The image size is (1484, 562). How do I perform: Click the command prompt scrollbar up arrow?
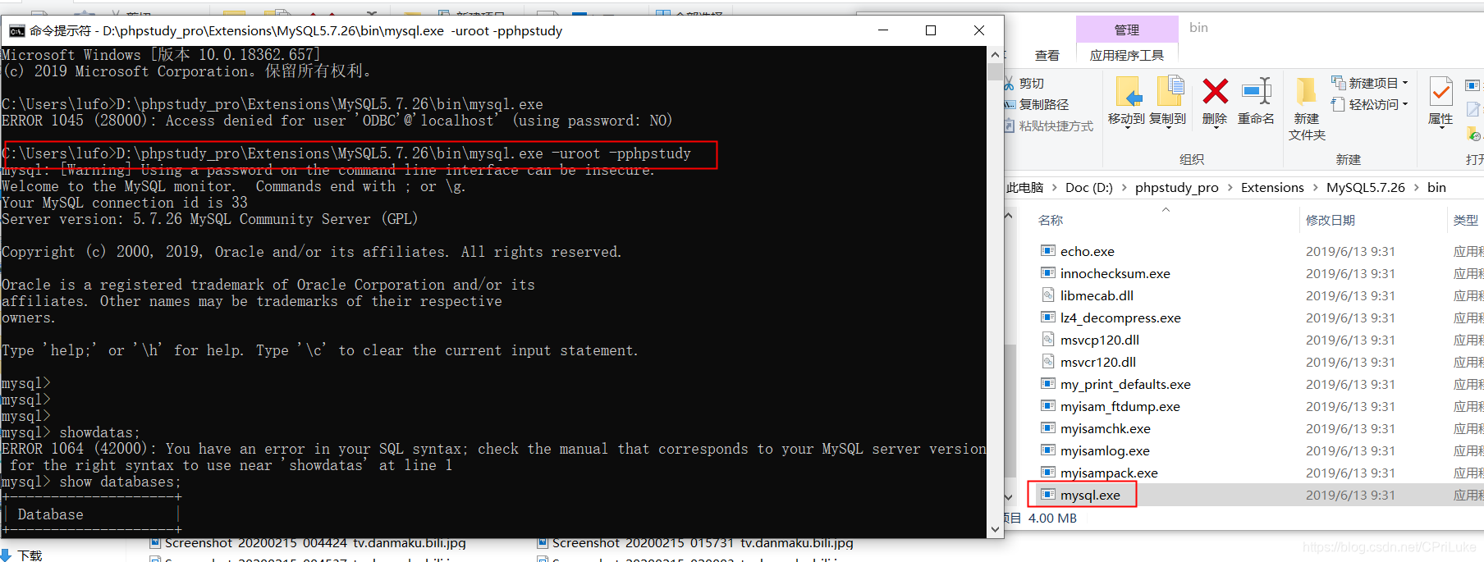995,54
